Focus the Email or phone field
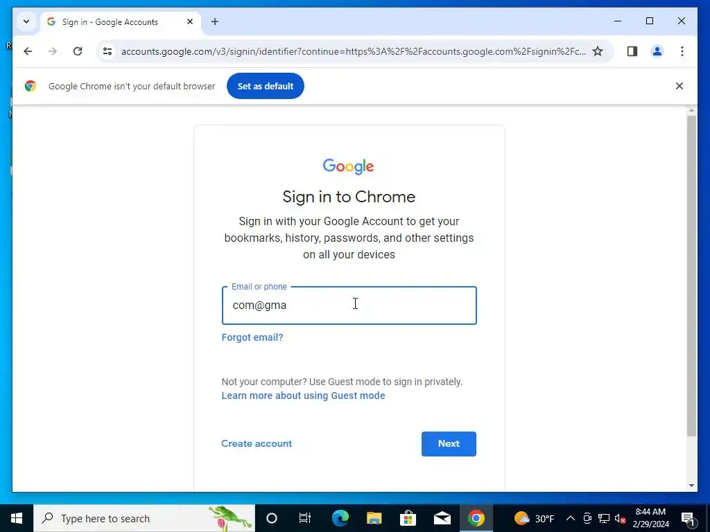The height and width of the screenshot is (532, 710). (x=349, y=305)
